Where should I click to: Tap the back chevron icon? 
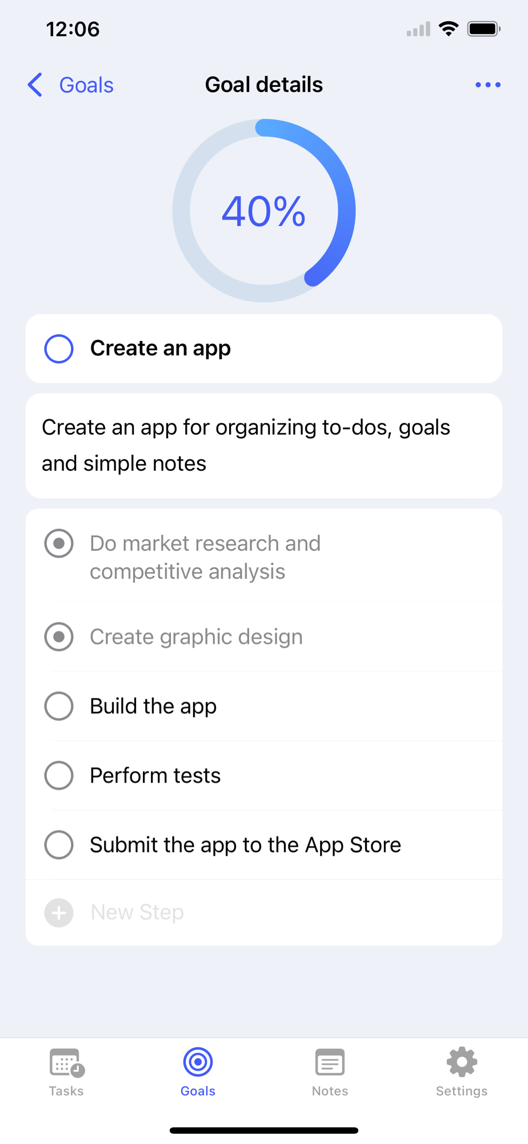(35, 85)
